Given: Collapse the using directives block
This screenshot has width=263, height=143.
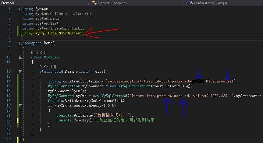Looking at the screenshot, I should coord(20,9).
